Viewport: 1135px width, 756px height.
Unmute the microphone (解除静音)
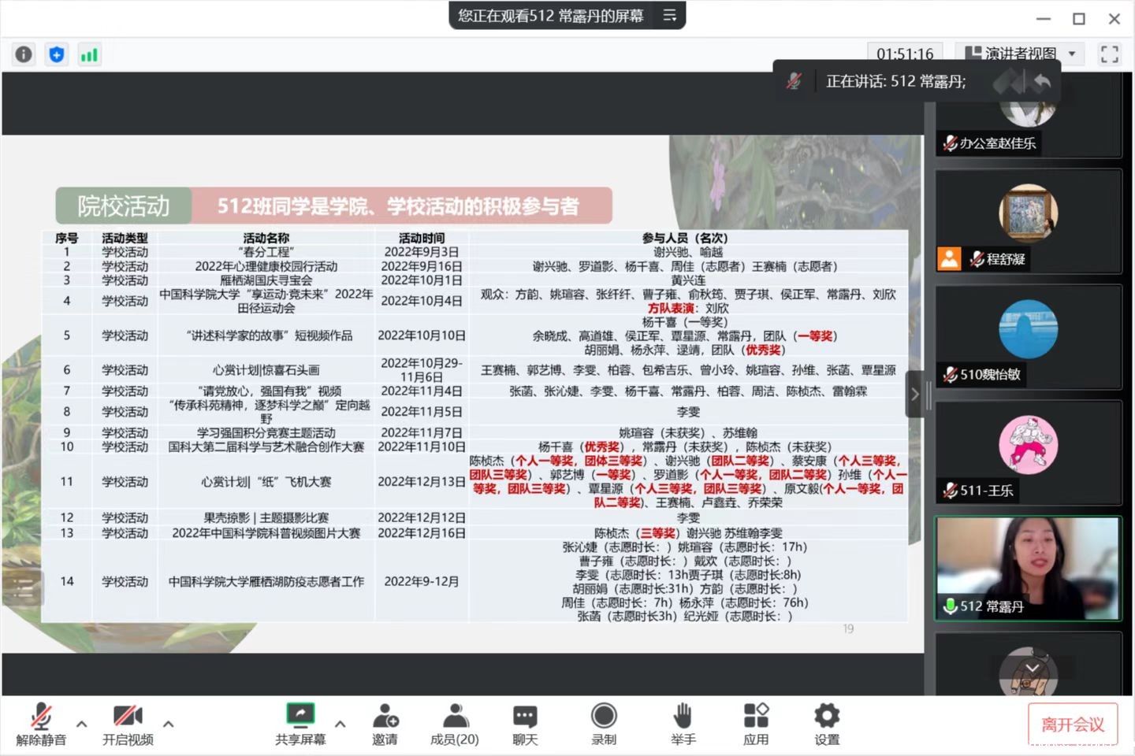41,724
